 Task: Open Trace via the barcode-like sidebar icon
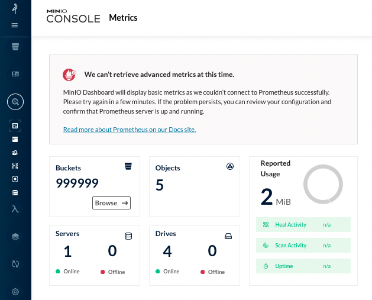(15, 166)
